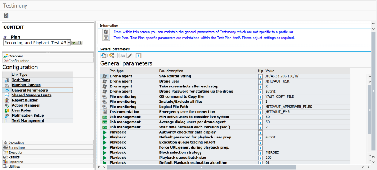Click the help book icon in Information panel
This screenshot has height=170, width=377.
106,32
